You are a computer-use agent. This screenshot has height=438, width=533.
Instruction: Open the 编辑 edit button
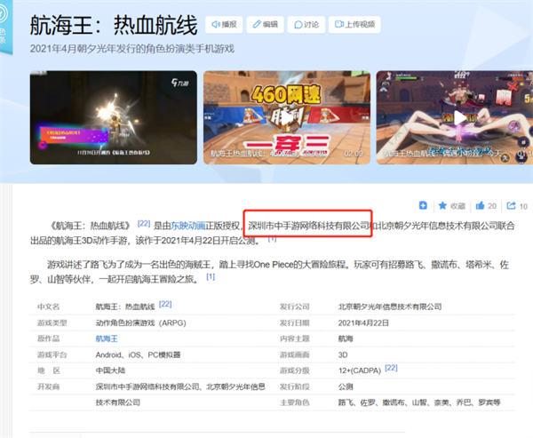coord(265,25)
